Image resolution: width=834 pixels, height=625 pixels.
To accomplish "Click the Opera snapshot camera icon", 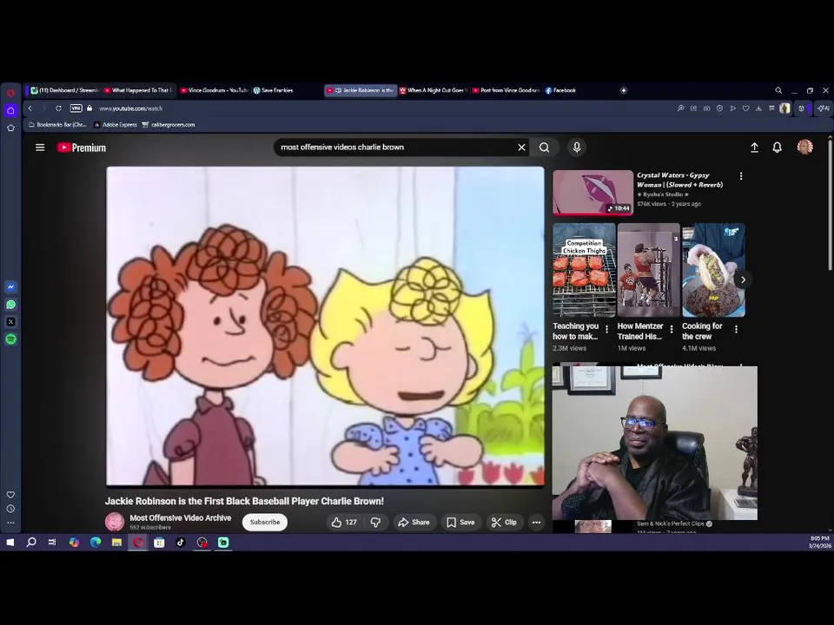I will [706, 109].
